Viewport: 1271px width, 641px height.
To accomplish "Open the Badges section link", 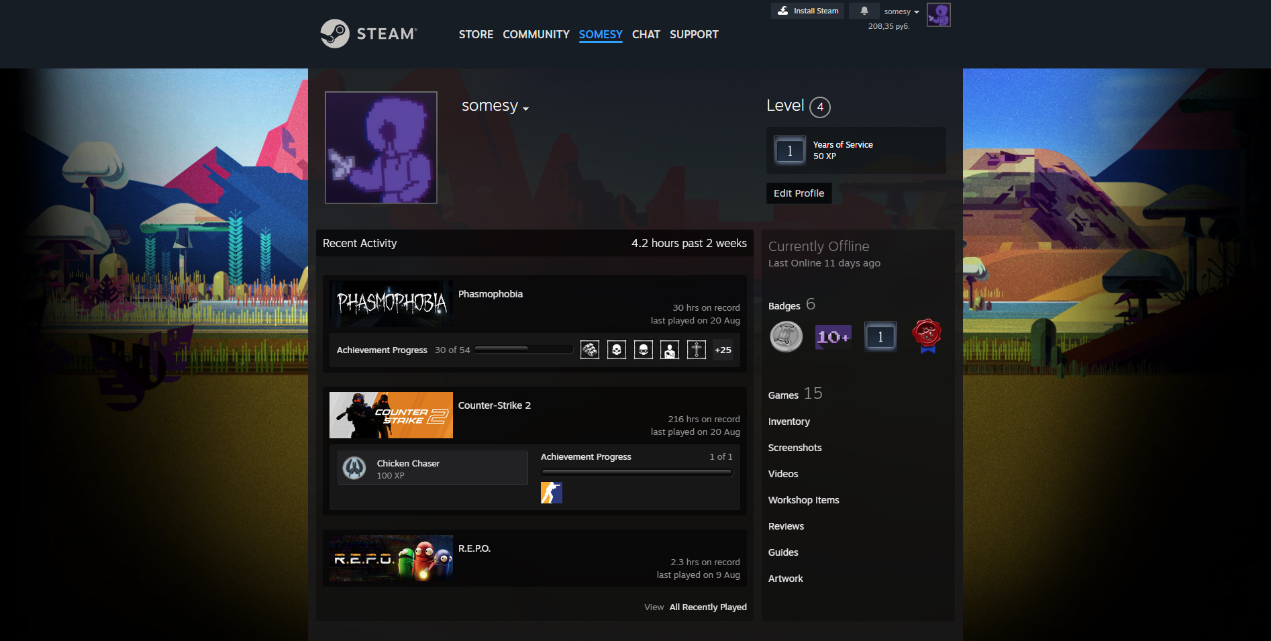I will click(784, 306).
